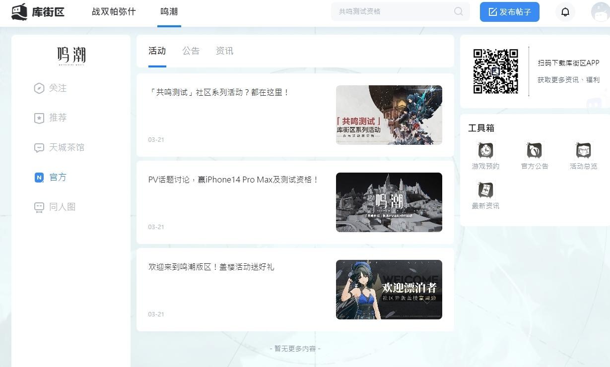Open 同人图 section in sidebar
Viewport: 610px width, 367px height.
click(62, 207)
